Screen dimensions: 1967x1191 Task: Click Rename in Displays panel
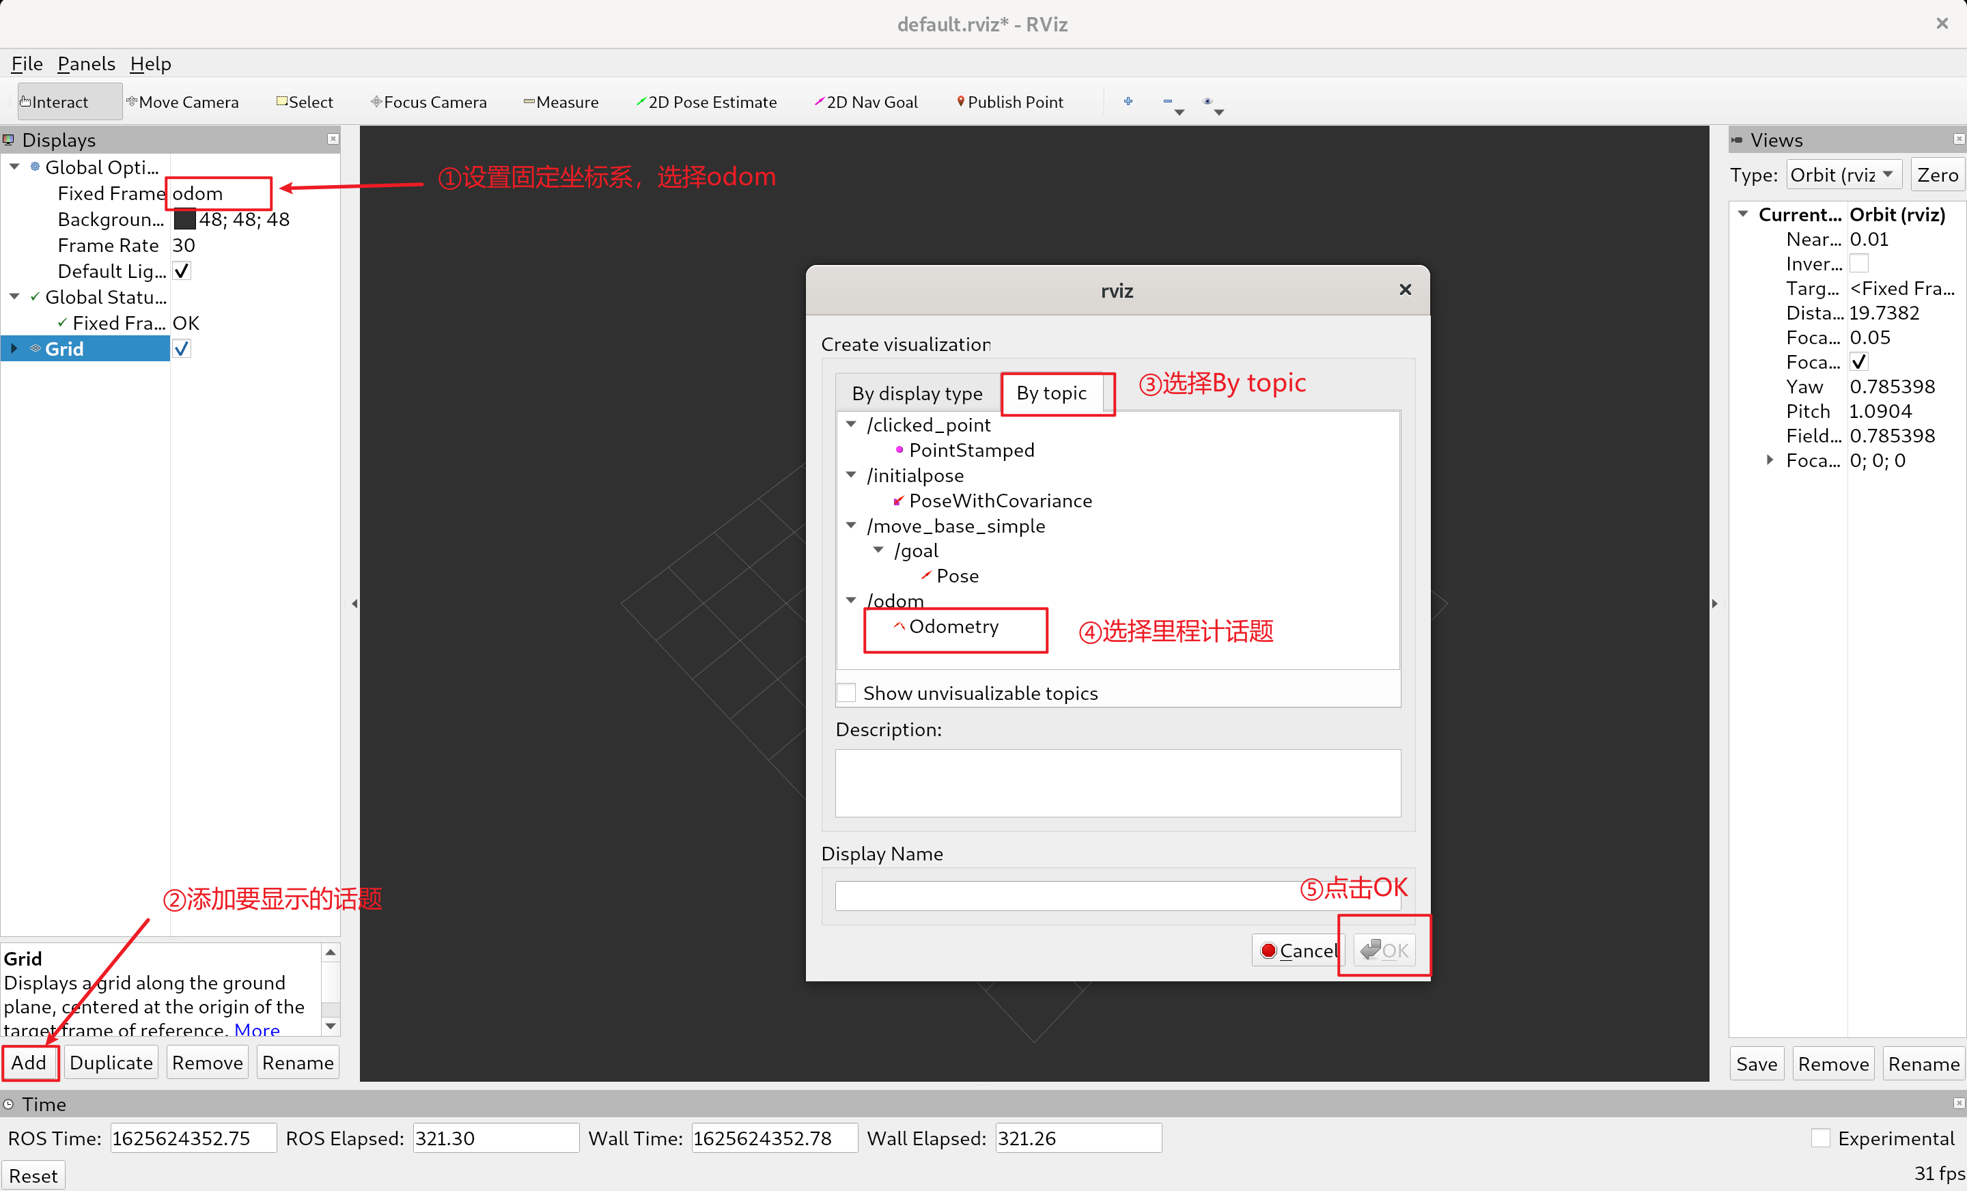click(x=298, y=1063)
